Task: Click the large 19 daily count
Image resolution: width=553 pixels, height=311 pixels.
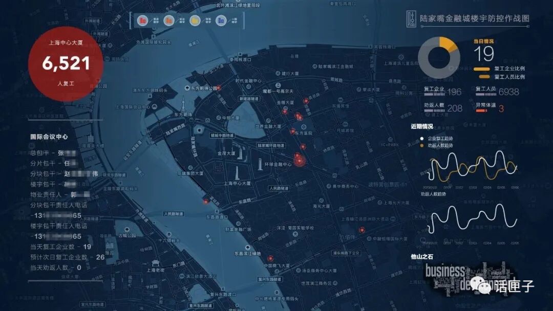Action: pyautogui.click(x=484, y=54)
